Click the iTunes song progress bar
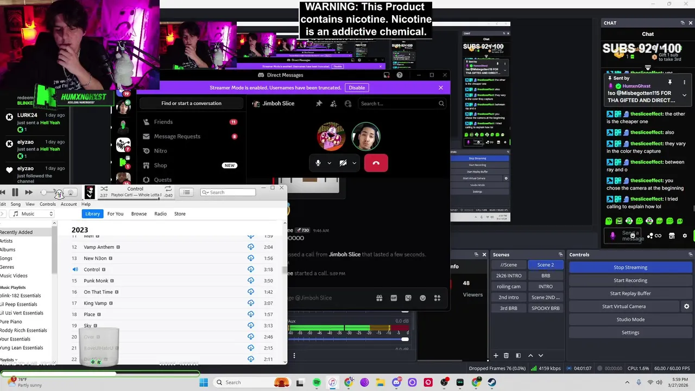 click(136, 199)
